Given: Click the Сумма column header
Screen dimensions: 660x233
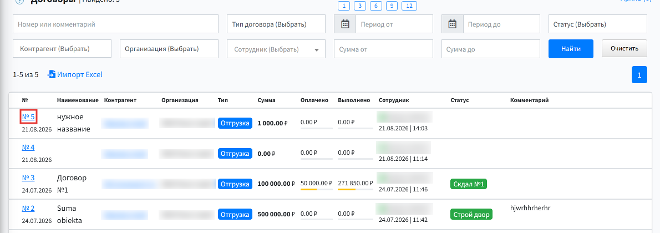Looking at the screenshot, I should coord(266,100).
